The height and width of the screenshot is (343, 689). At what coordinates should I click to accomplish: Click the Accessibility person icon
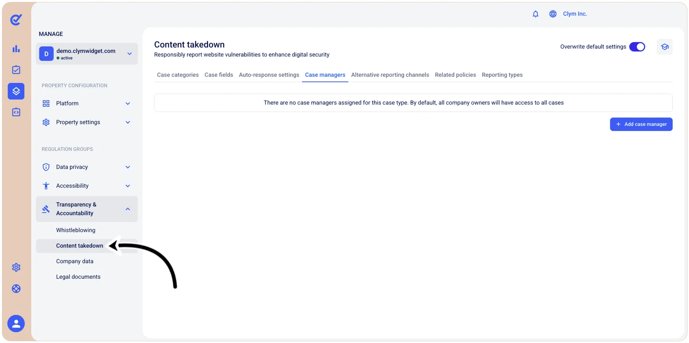click(x=46, y=186)
